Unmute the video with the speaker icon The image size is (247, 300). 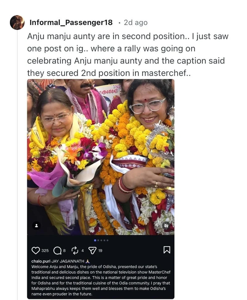166,225
